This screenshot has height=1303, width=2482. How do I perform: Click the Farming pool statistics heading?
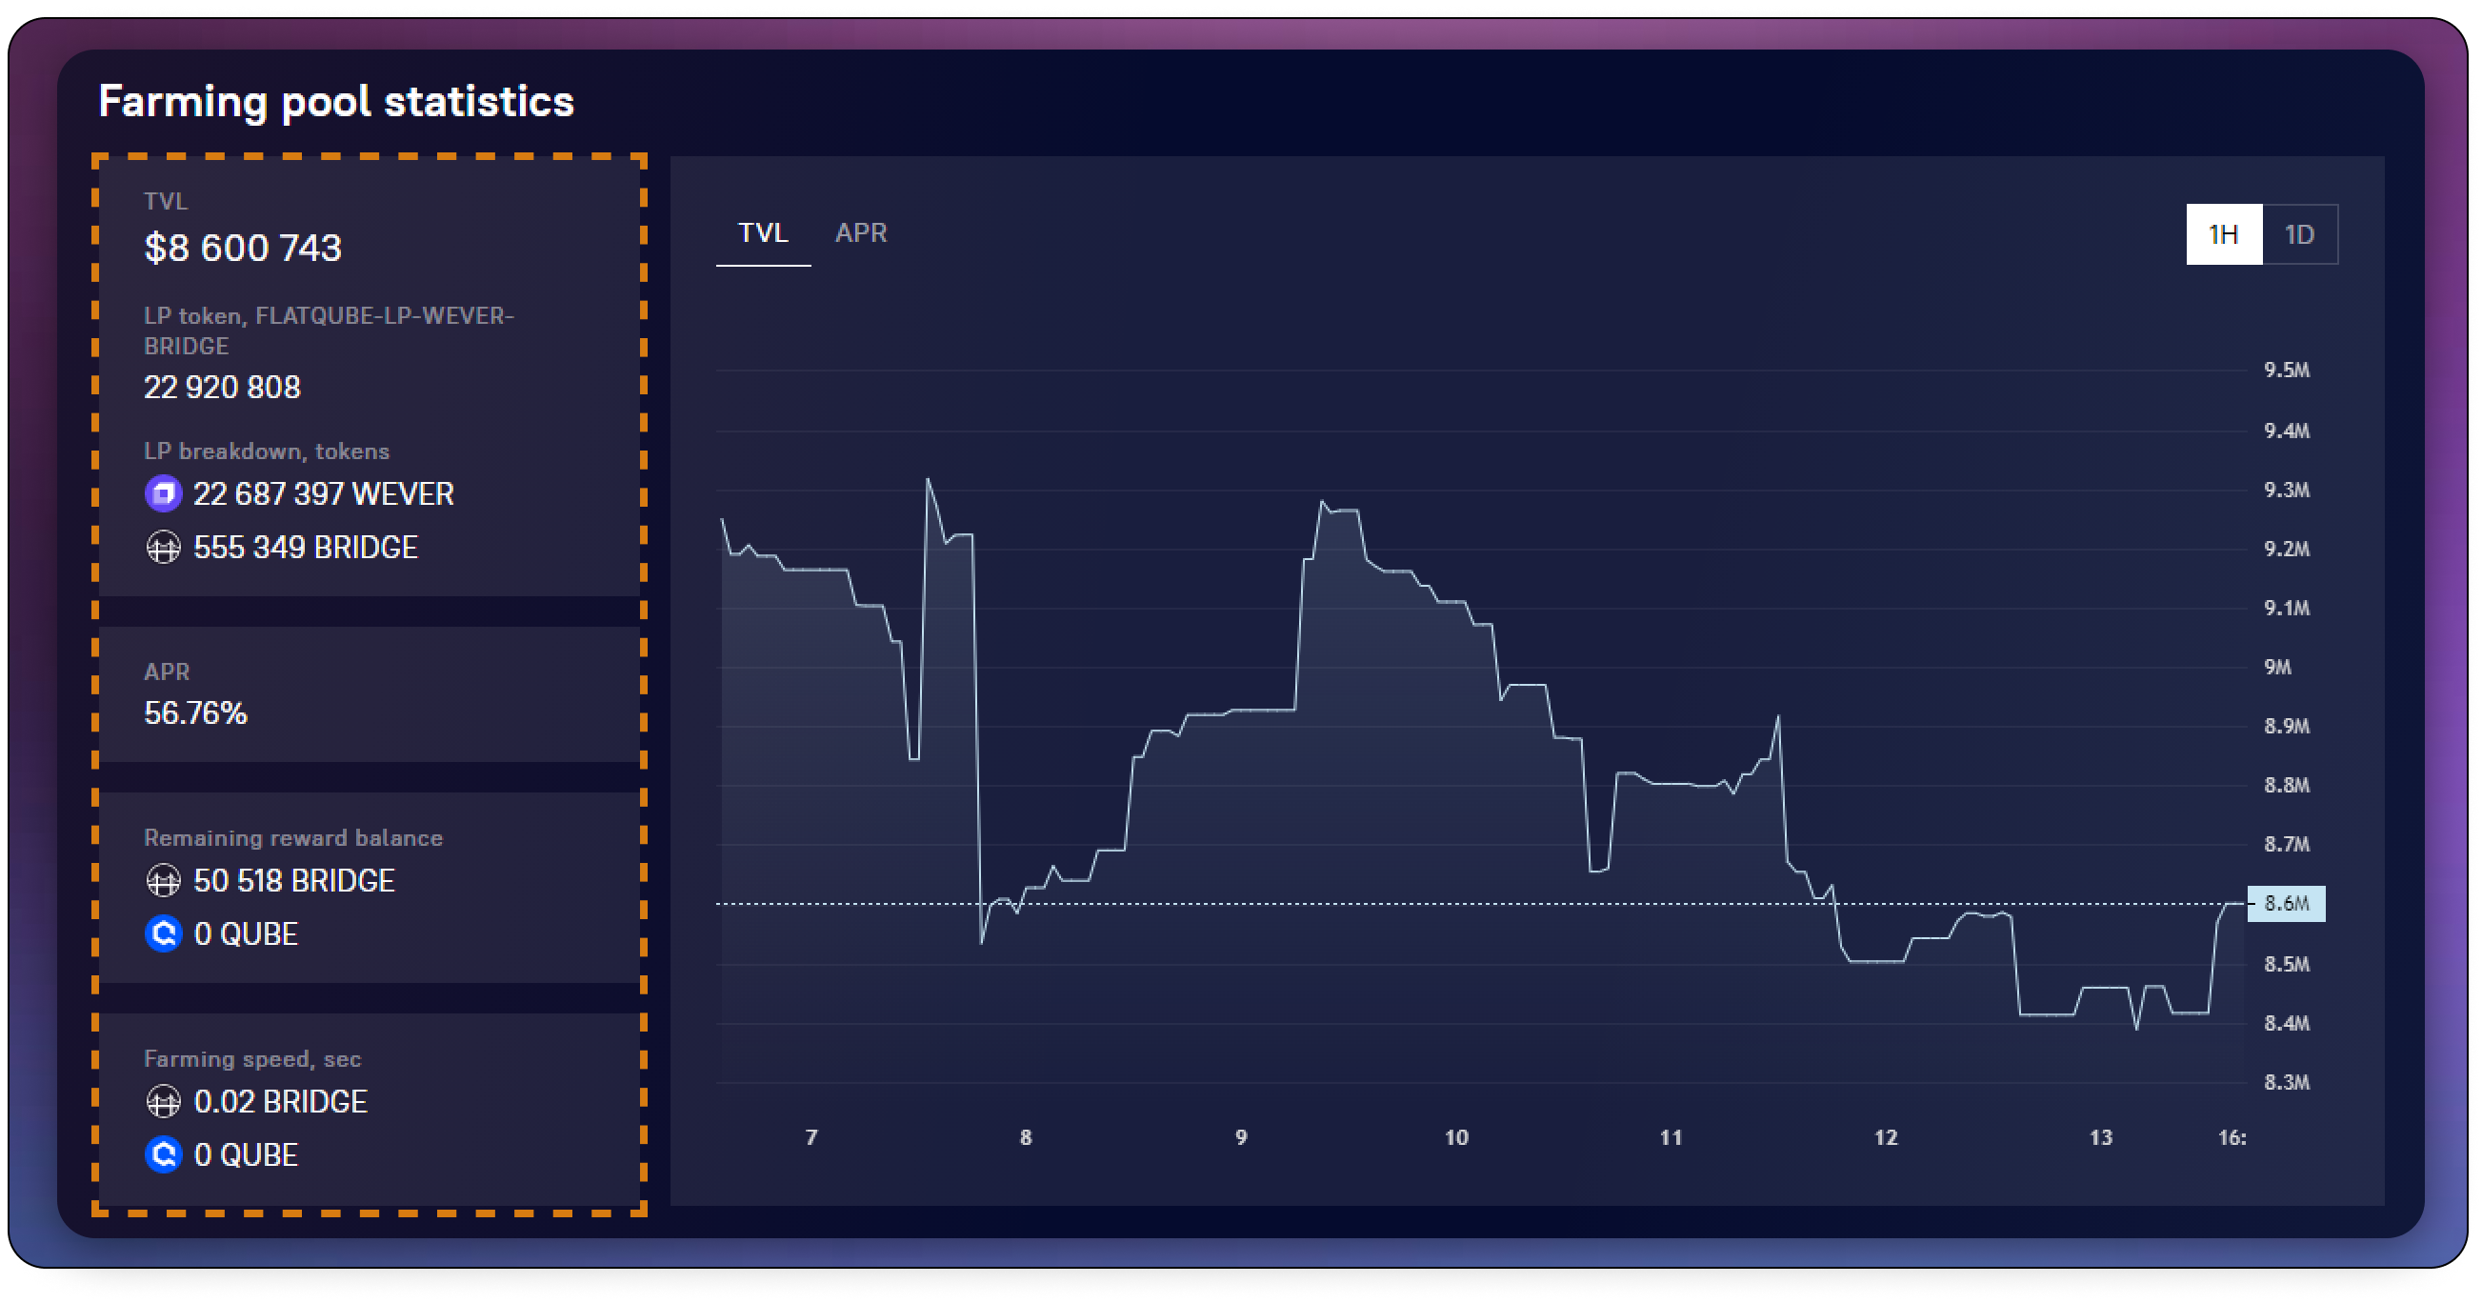click(336, 102)
